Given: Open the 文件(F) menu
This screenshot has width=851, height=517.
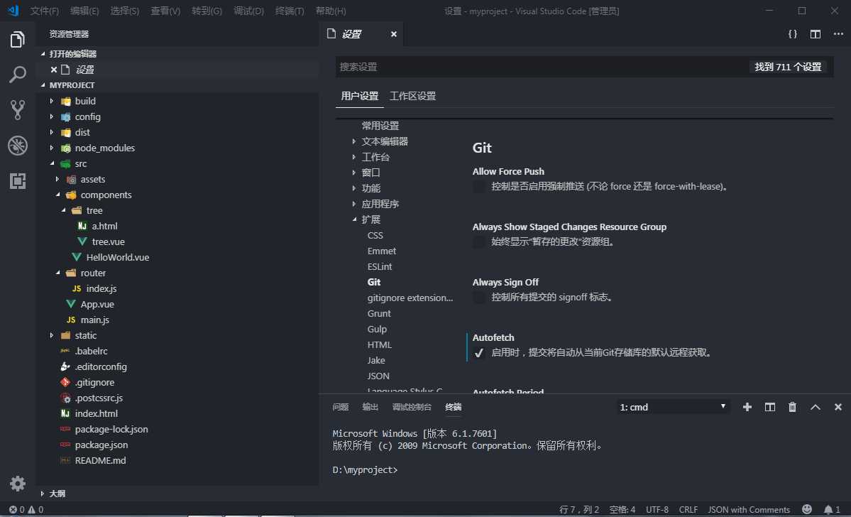Looking at the screenshot, I should [45, 11].
